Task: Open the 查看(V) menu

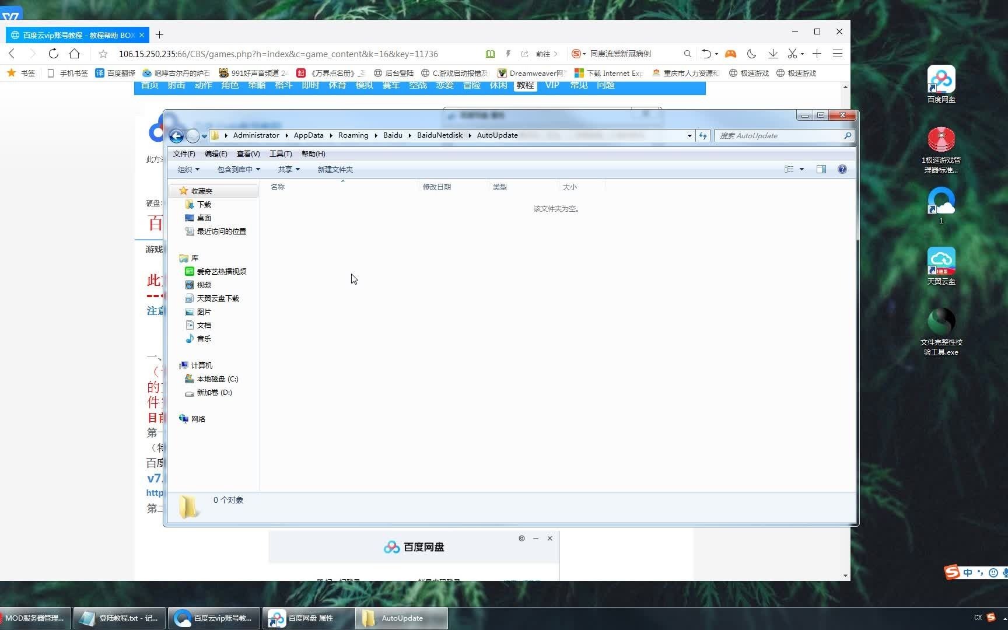Action: click(248, 154)
